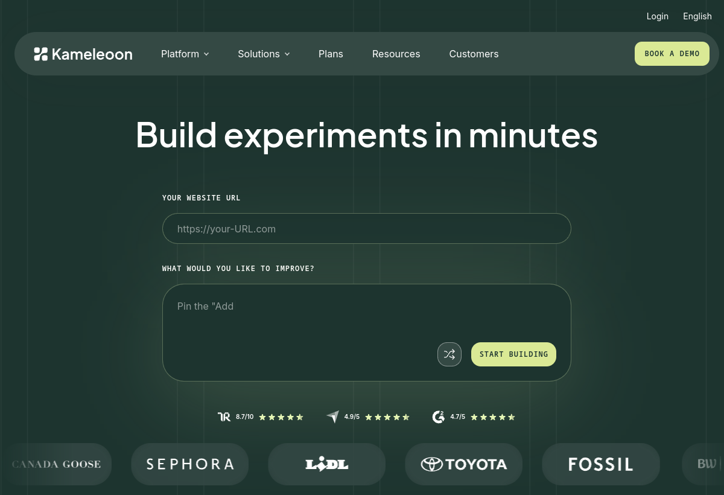Open the Plans page
Viewport: 724px width, 495px height.
(331, 54)
